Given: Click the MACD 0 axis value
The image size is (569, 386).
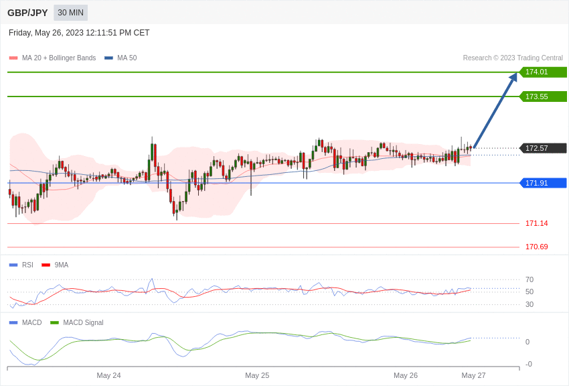Looking at the screenshot, I should point(527,342).
